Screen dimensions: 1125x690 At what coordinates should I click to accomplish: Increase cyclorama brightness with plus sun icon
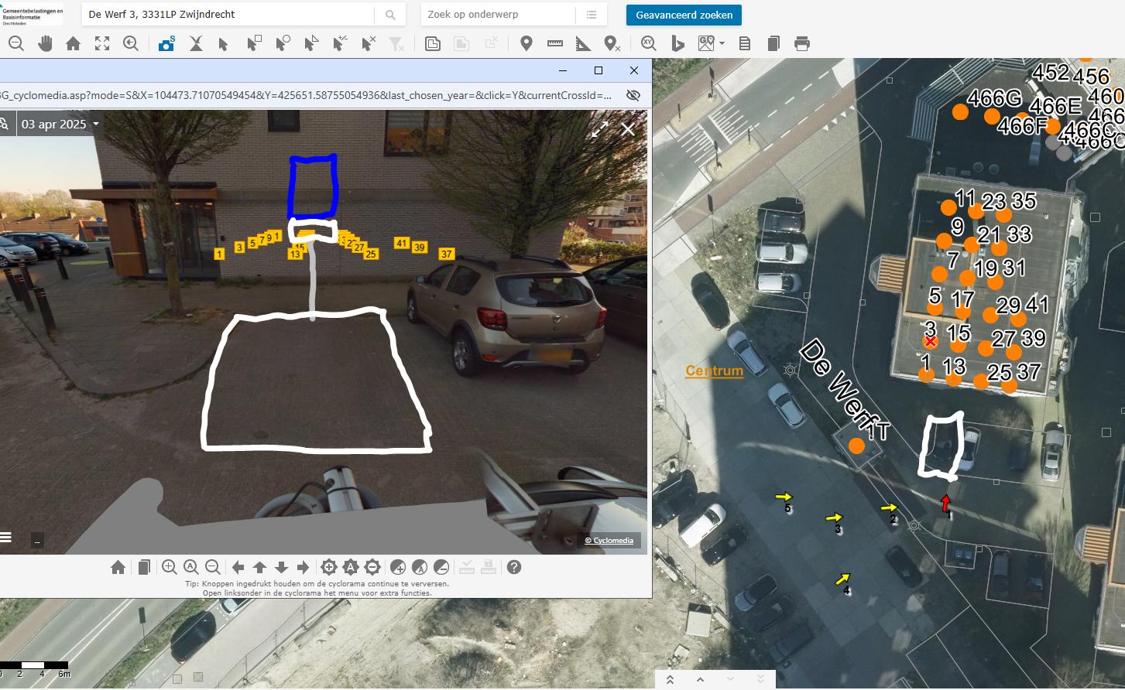(328, 567)
